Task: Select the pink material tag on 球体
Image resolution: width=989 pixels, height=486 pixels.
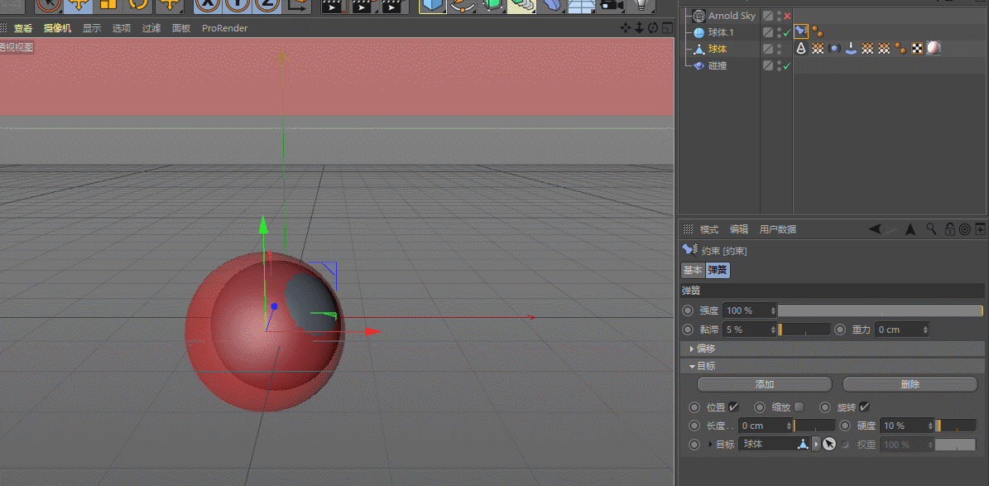Action: click(x=934, y=49)
